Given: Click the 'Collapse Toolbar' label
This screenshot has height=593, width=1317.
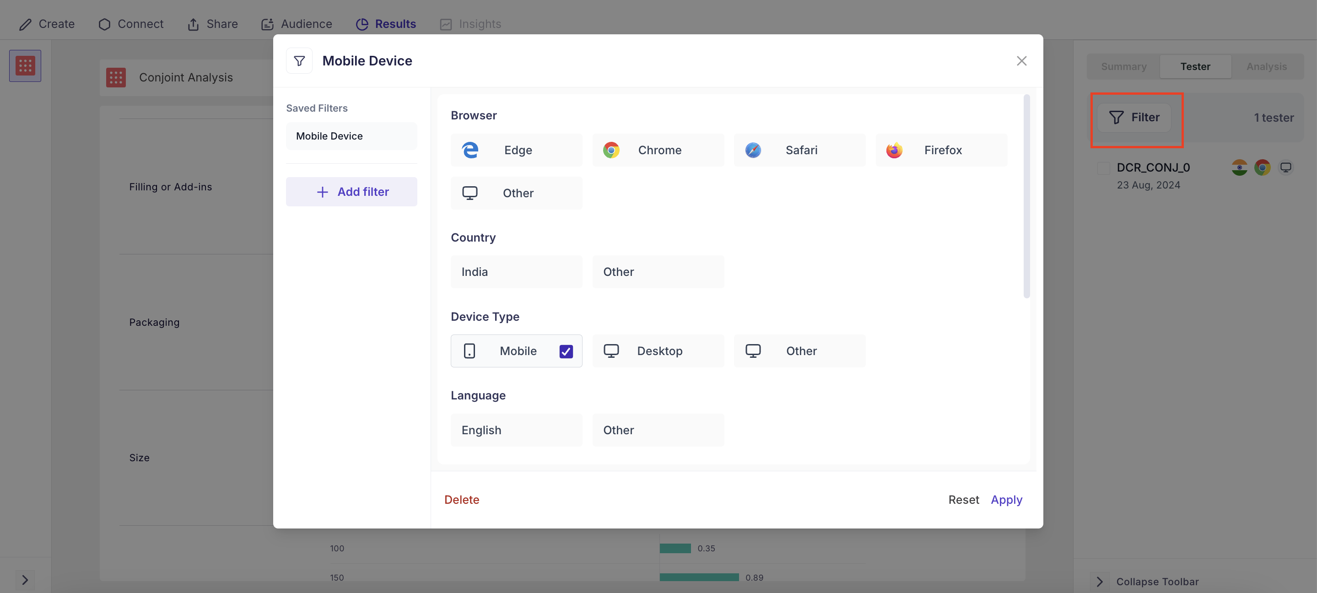Looking at the screenshot, I should [x=1157, y=582].
